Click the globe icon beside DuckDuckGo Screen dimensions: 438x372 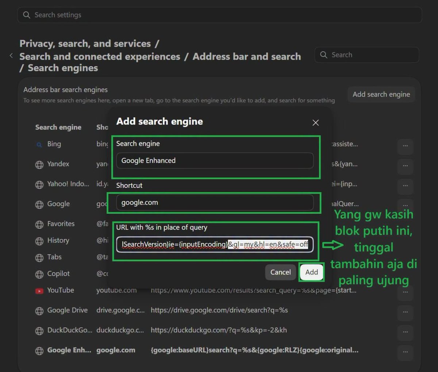[x=39, y=331]
